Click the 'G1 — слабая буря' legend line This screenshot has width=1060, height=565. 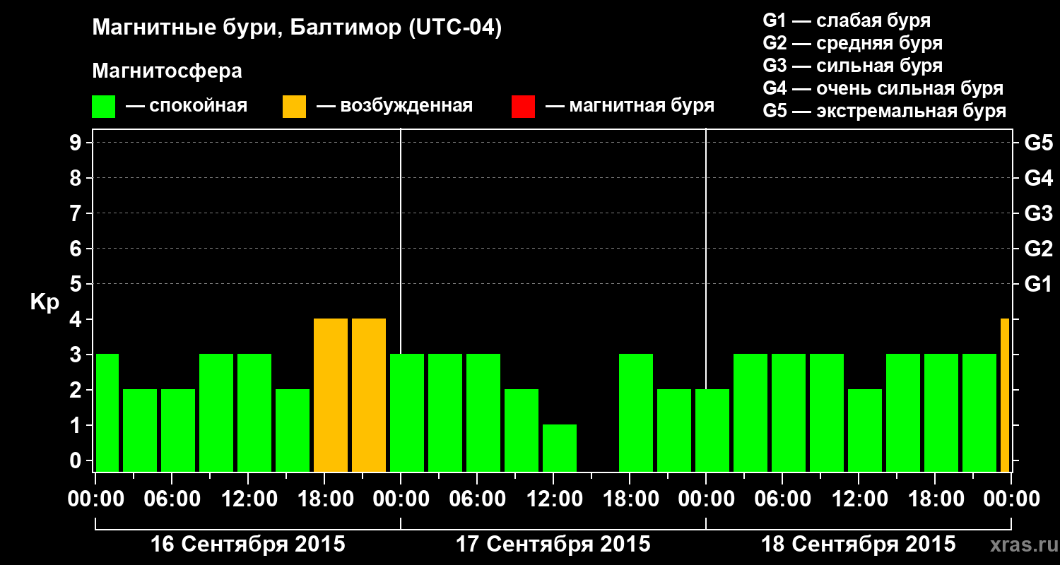click(x=847, y=20)
